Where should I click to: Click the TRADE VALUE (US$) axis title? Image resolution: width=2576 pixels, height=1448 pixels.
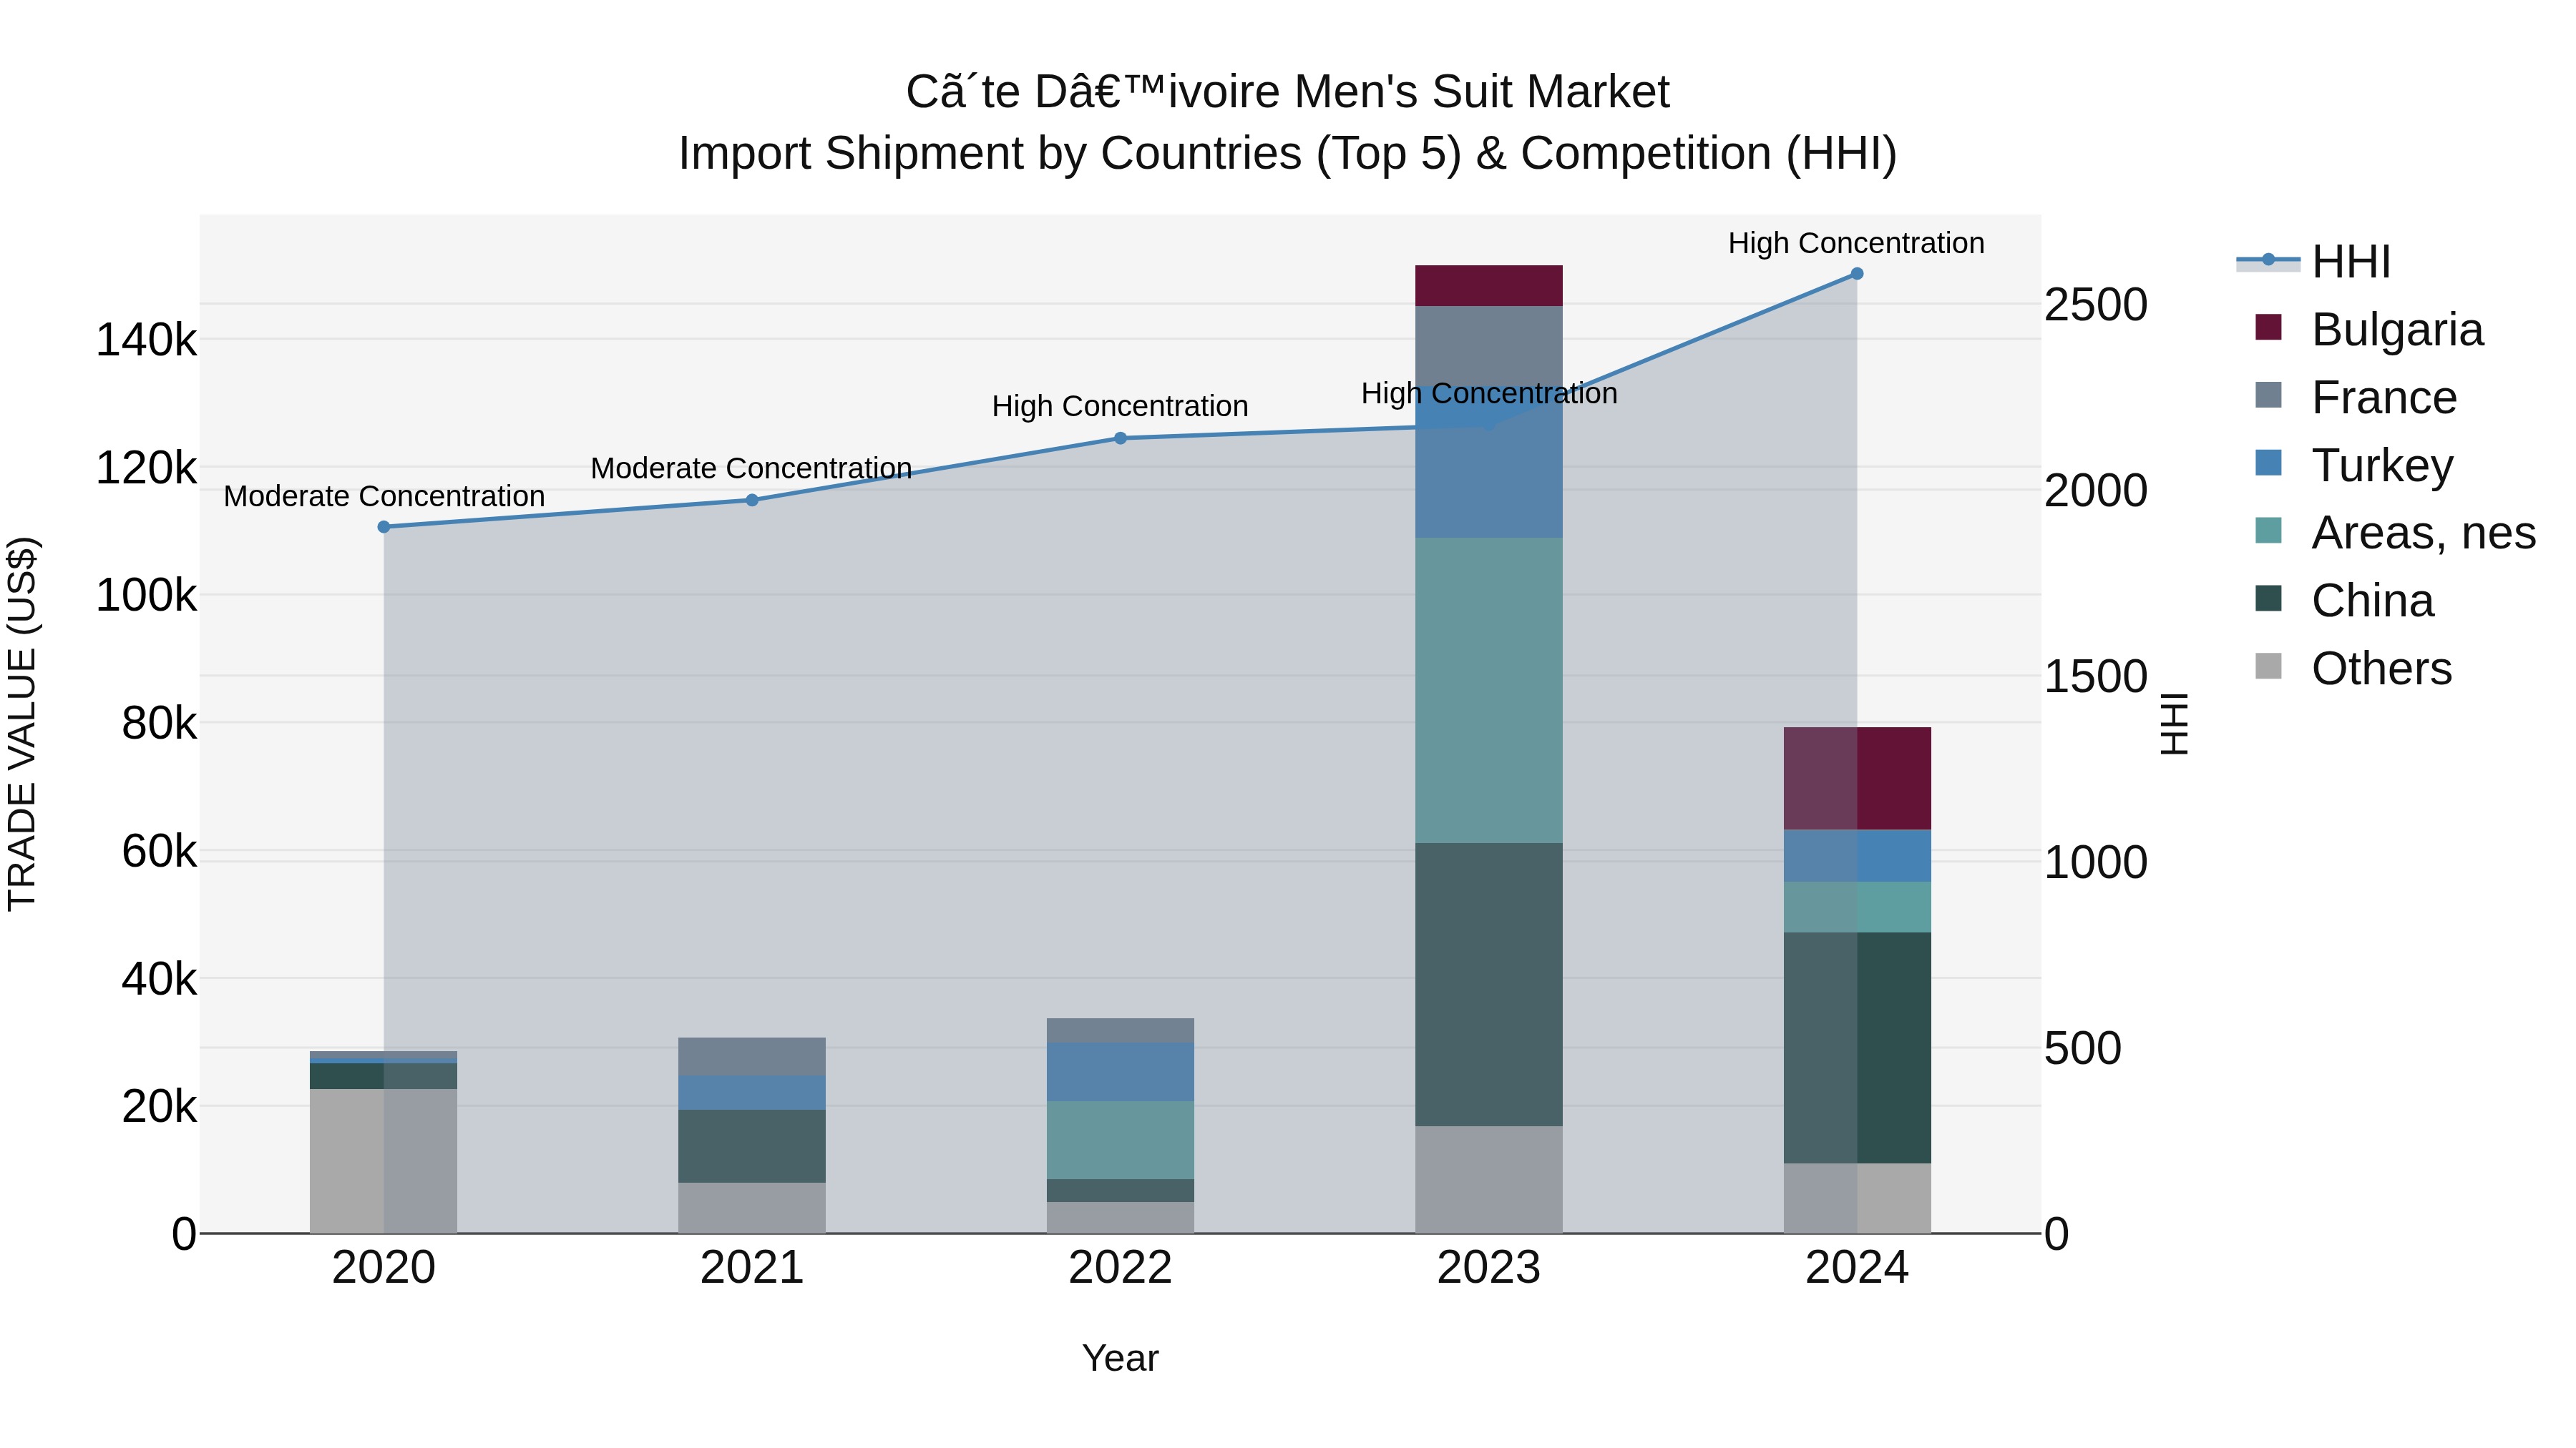[x=22, y=724]
